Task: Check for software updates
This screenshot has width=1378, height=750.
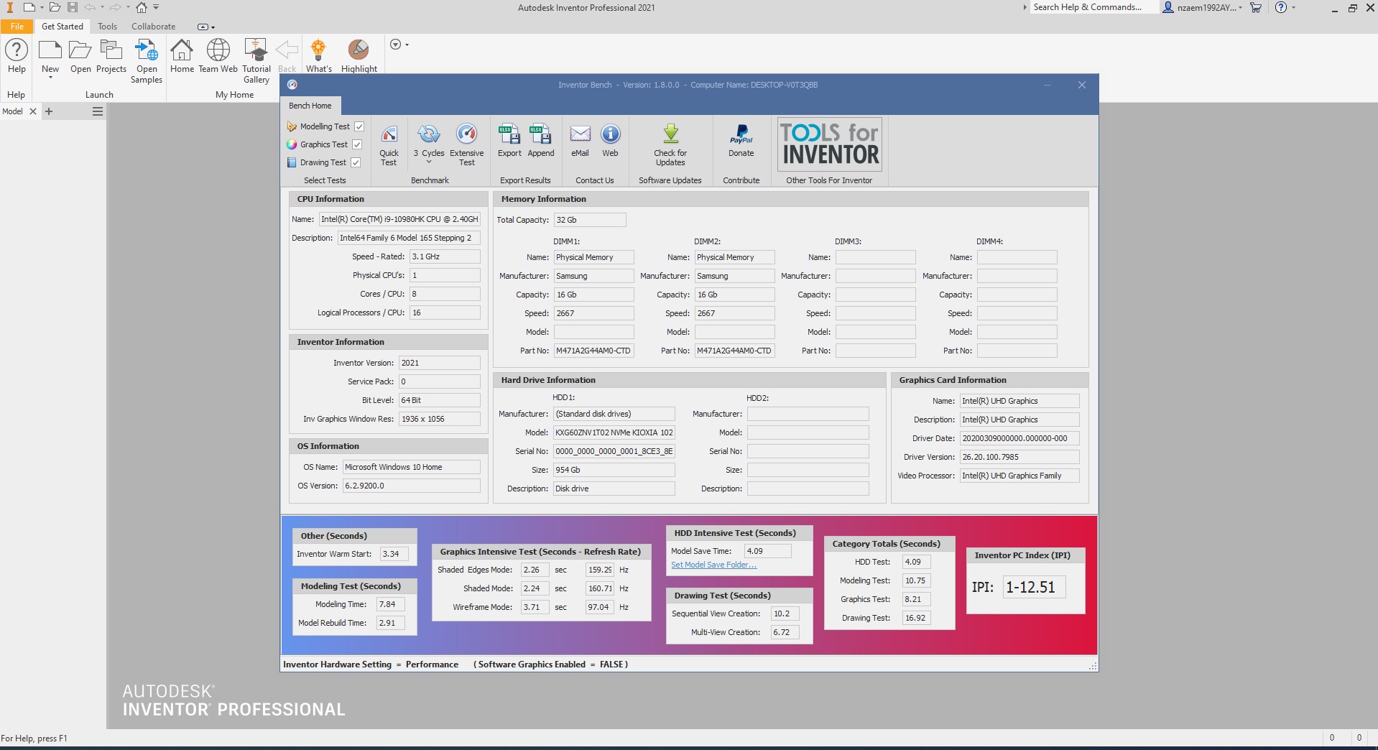Action: (669, 145)
